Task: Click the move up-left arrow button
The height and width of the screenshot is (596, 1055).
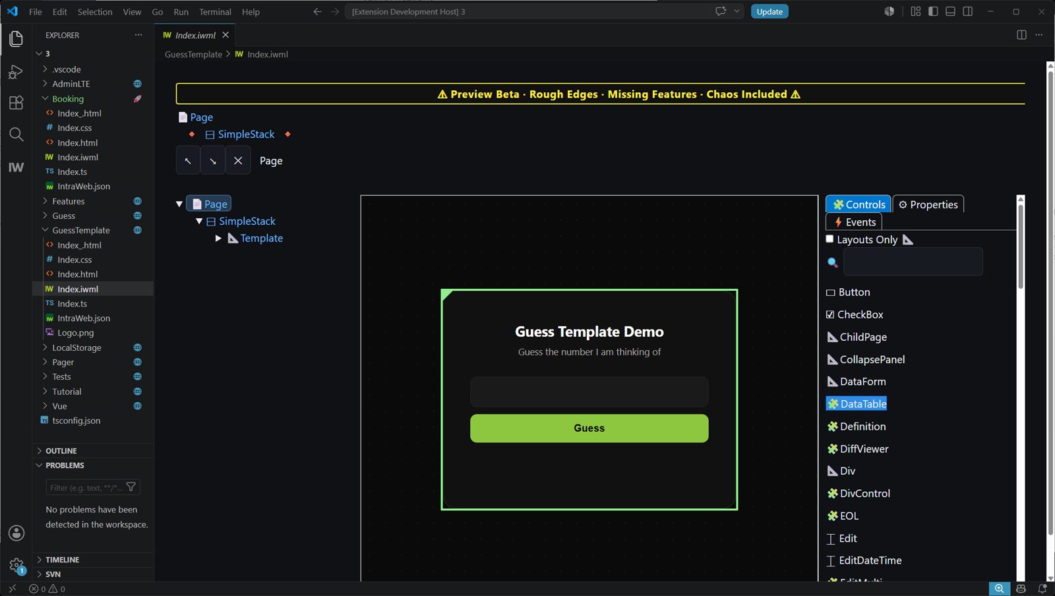Action: (188, 161)
